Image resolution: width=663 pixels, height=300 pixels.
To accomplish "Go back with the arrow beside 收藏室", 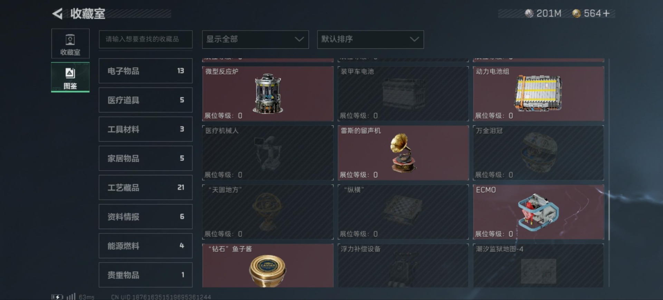I will (x=57, y=14).
